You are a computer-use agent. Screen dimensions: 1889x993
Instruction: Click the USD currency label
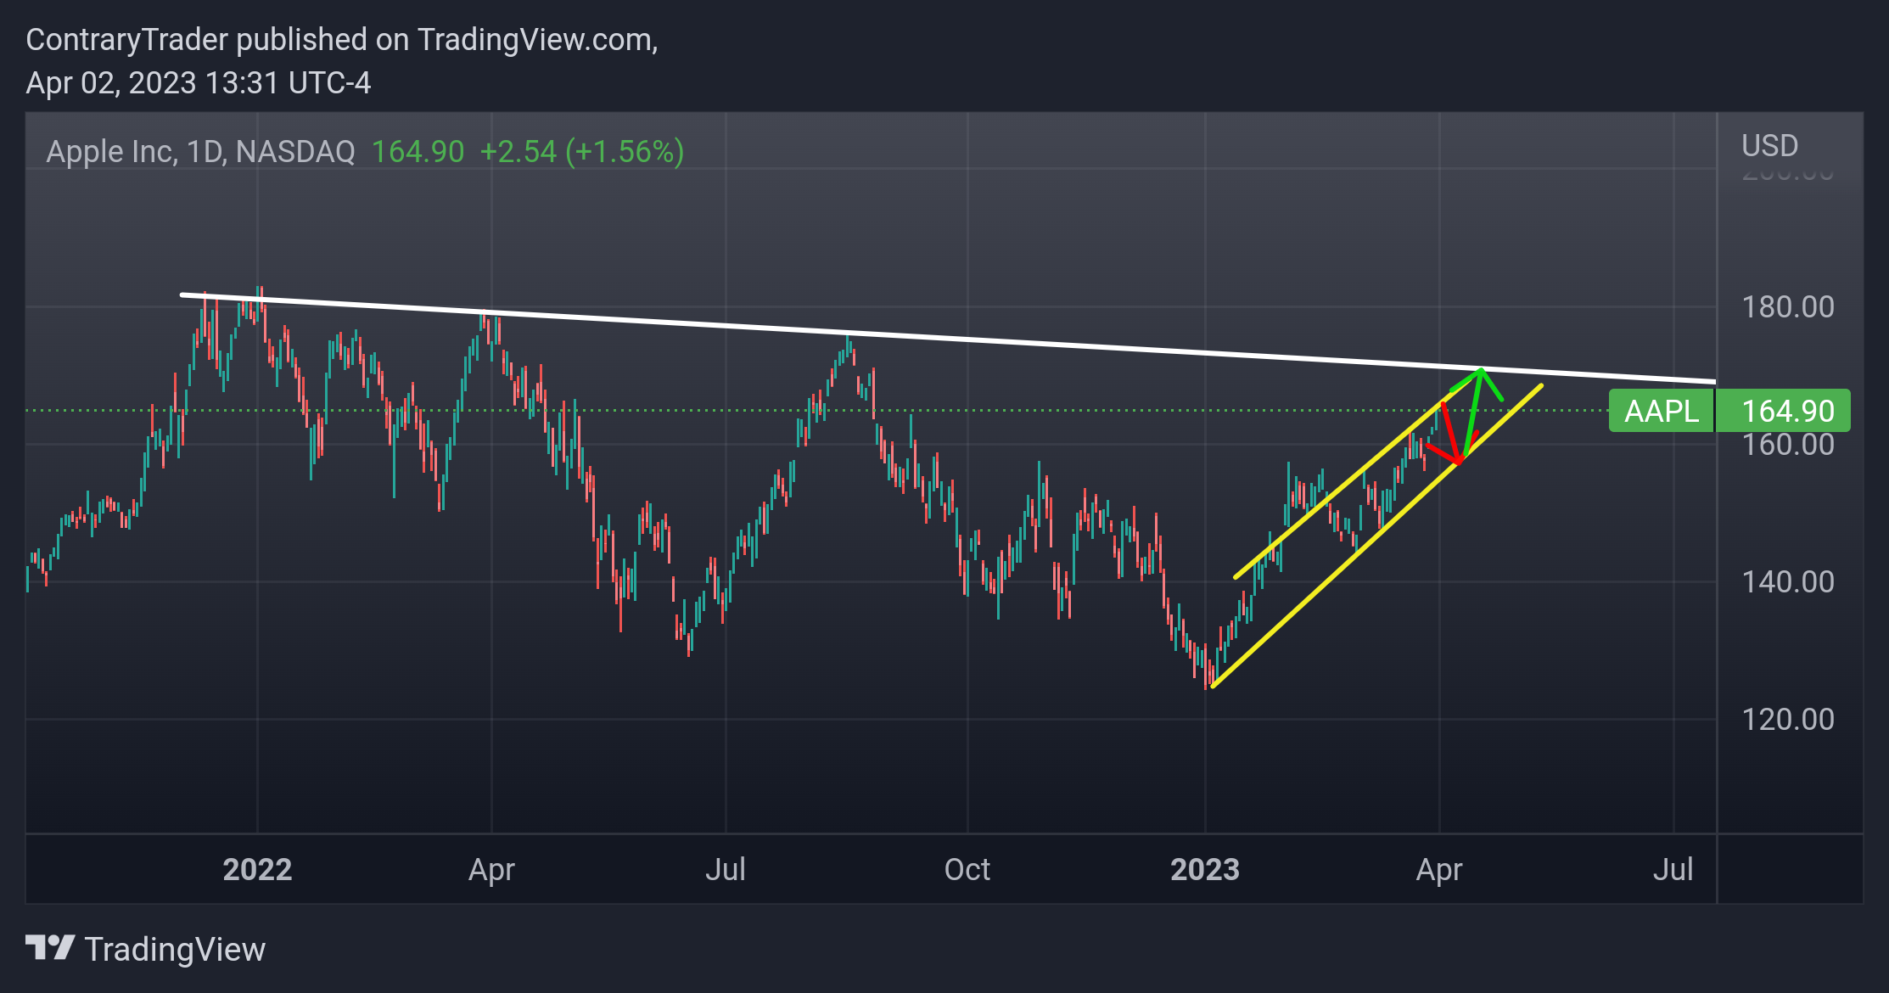1769,145
